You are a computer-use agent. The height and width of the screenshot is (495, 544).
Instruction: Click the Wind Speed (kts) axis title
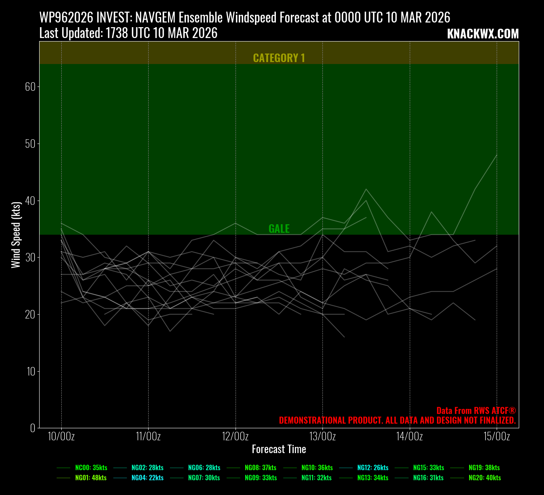(16, 235)
